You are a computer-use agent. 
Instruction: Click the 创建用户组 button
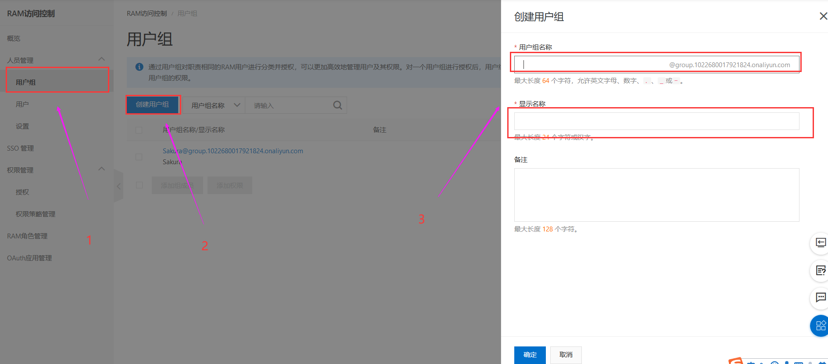tap(153, 105)
